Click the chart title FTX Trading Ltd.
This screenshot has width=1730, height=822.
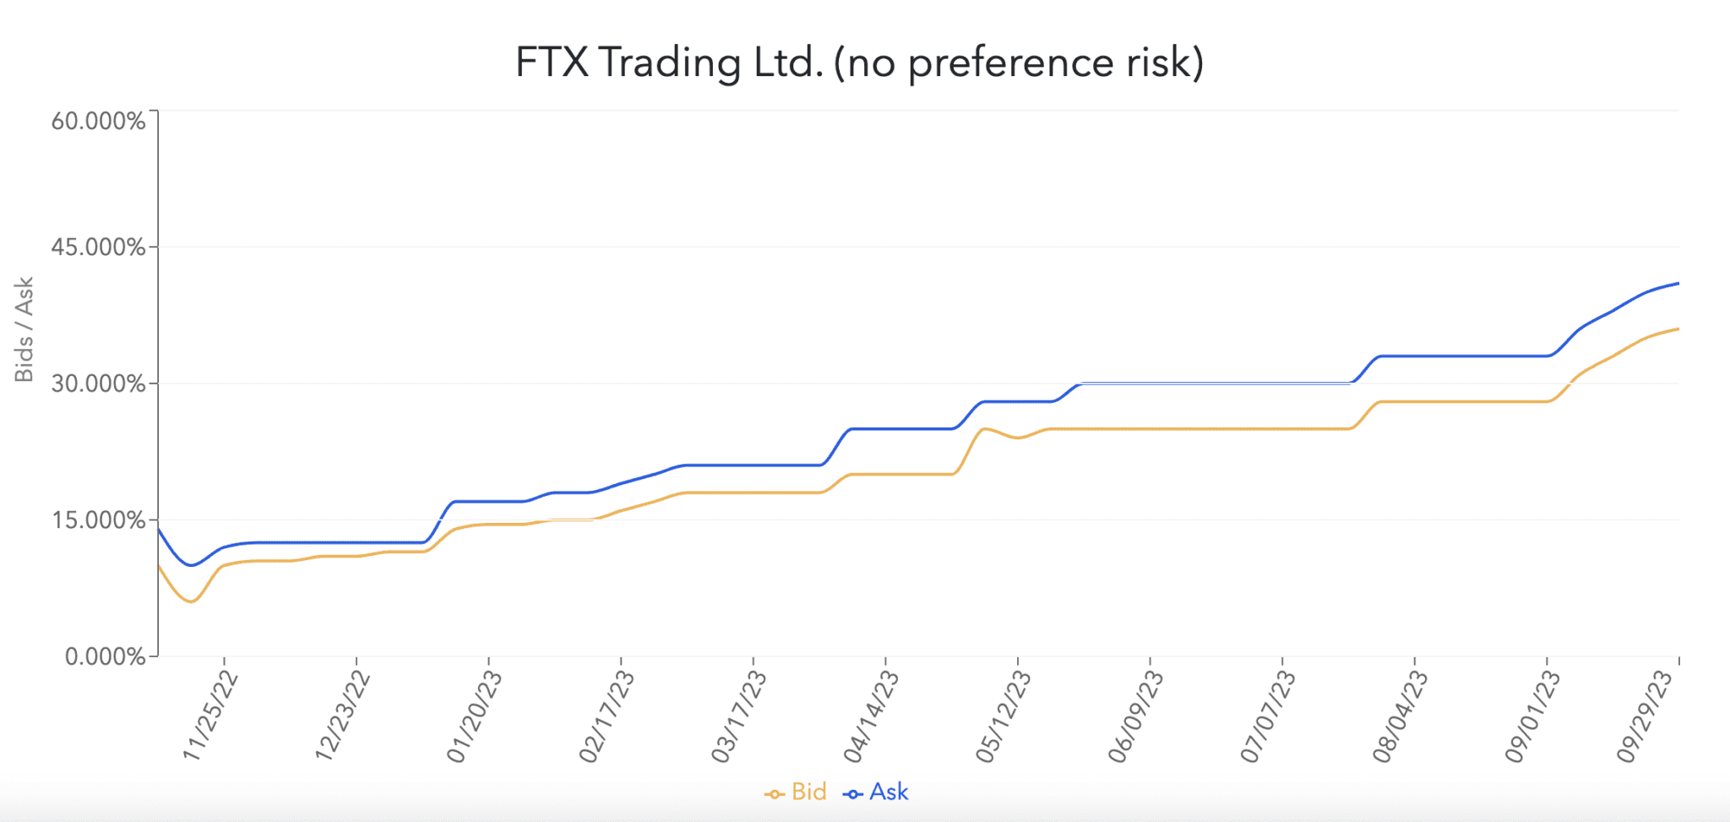tap(859, 63)
